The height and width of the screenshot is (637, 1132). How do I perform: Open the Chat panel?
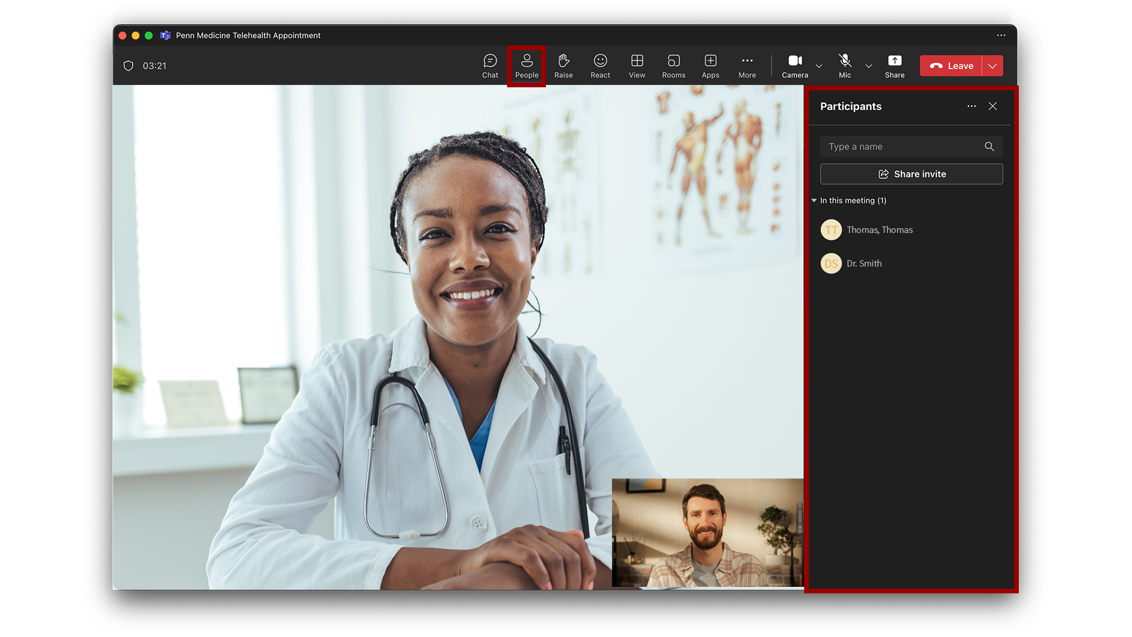point(489,65)
